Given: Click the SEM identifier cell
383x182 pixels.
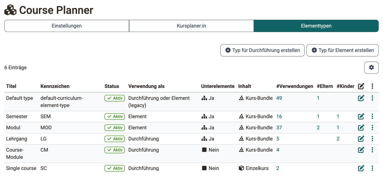Looking at the screenshot, I should click(46, 116).
